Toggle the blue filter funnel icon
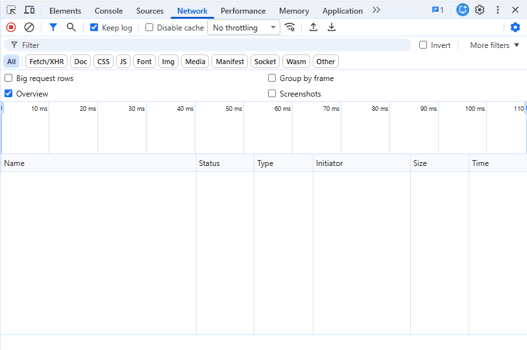527x350 pixels. tap(53, 27)
